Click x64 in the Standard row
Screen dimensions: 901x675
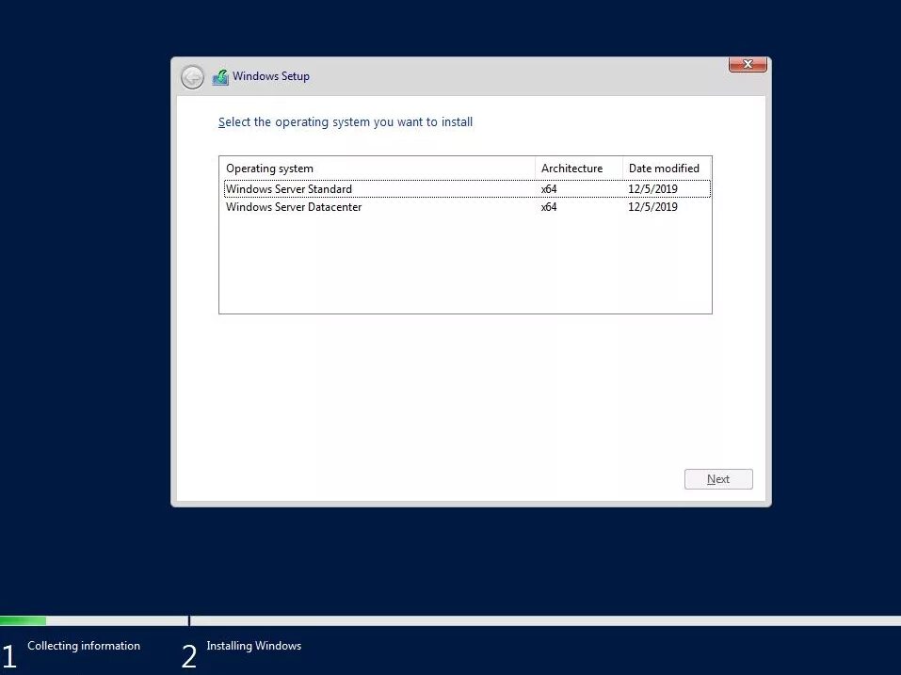click(549, 189)
